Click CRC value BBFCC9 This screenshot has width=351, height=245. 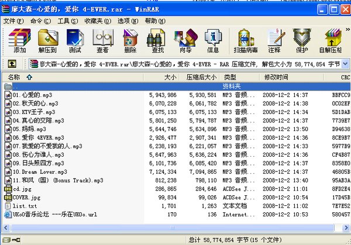point(341,95)
